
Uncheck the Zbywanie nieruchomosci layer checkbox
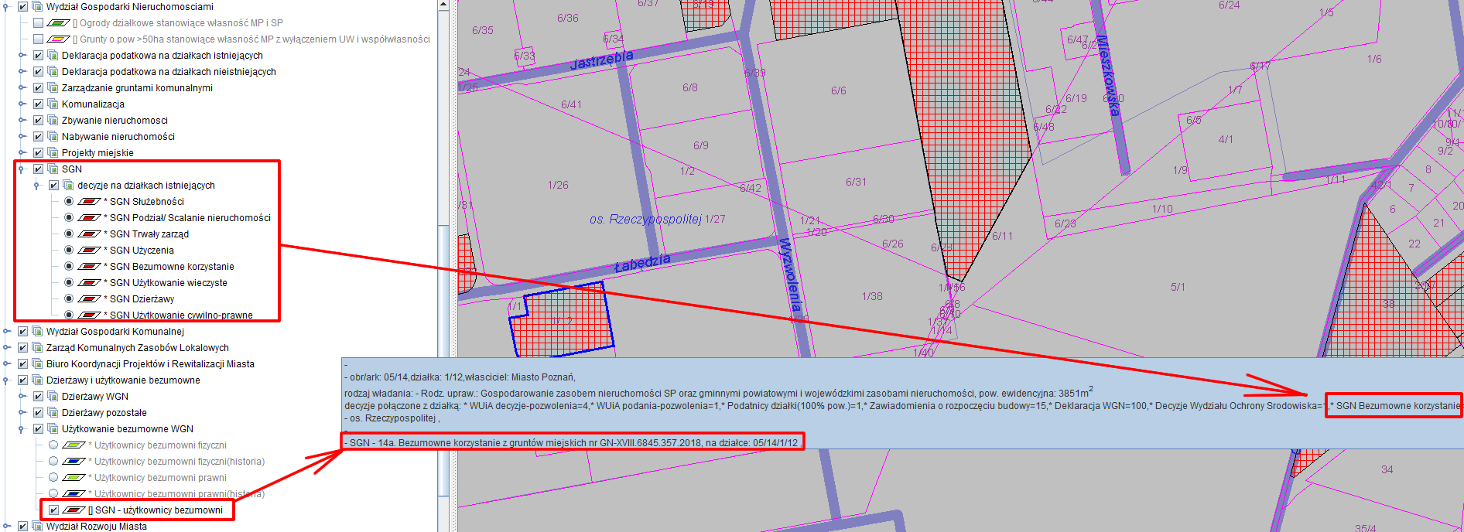point(38,121)
